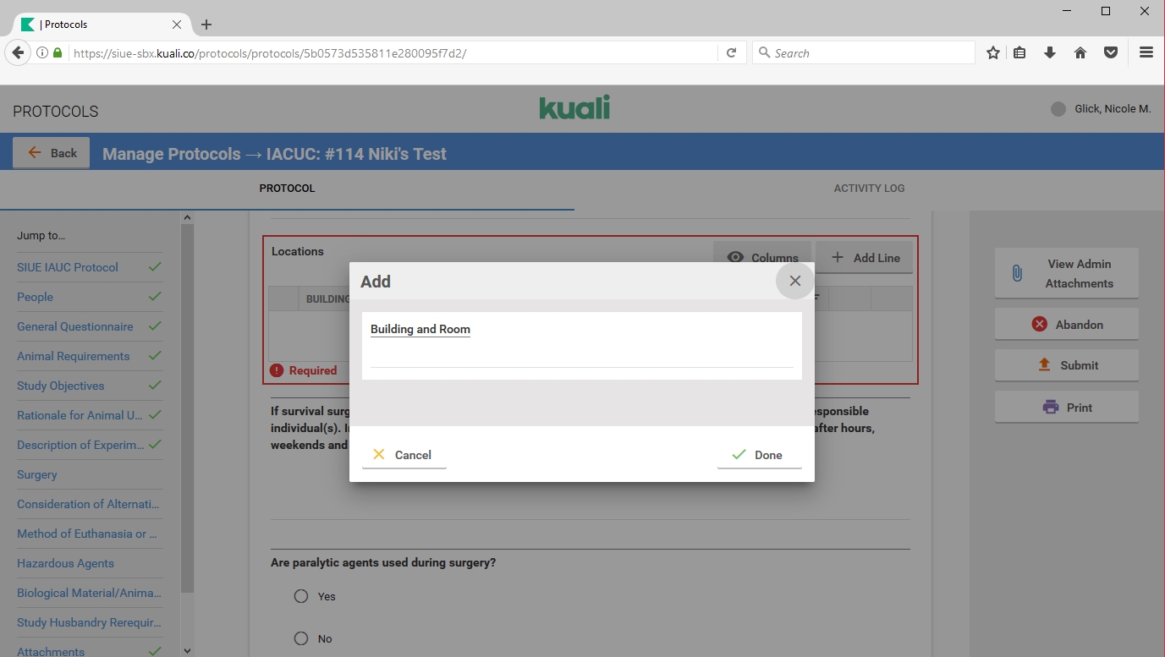Close the Add dialog with X icon

[x=794, y=282]
